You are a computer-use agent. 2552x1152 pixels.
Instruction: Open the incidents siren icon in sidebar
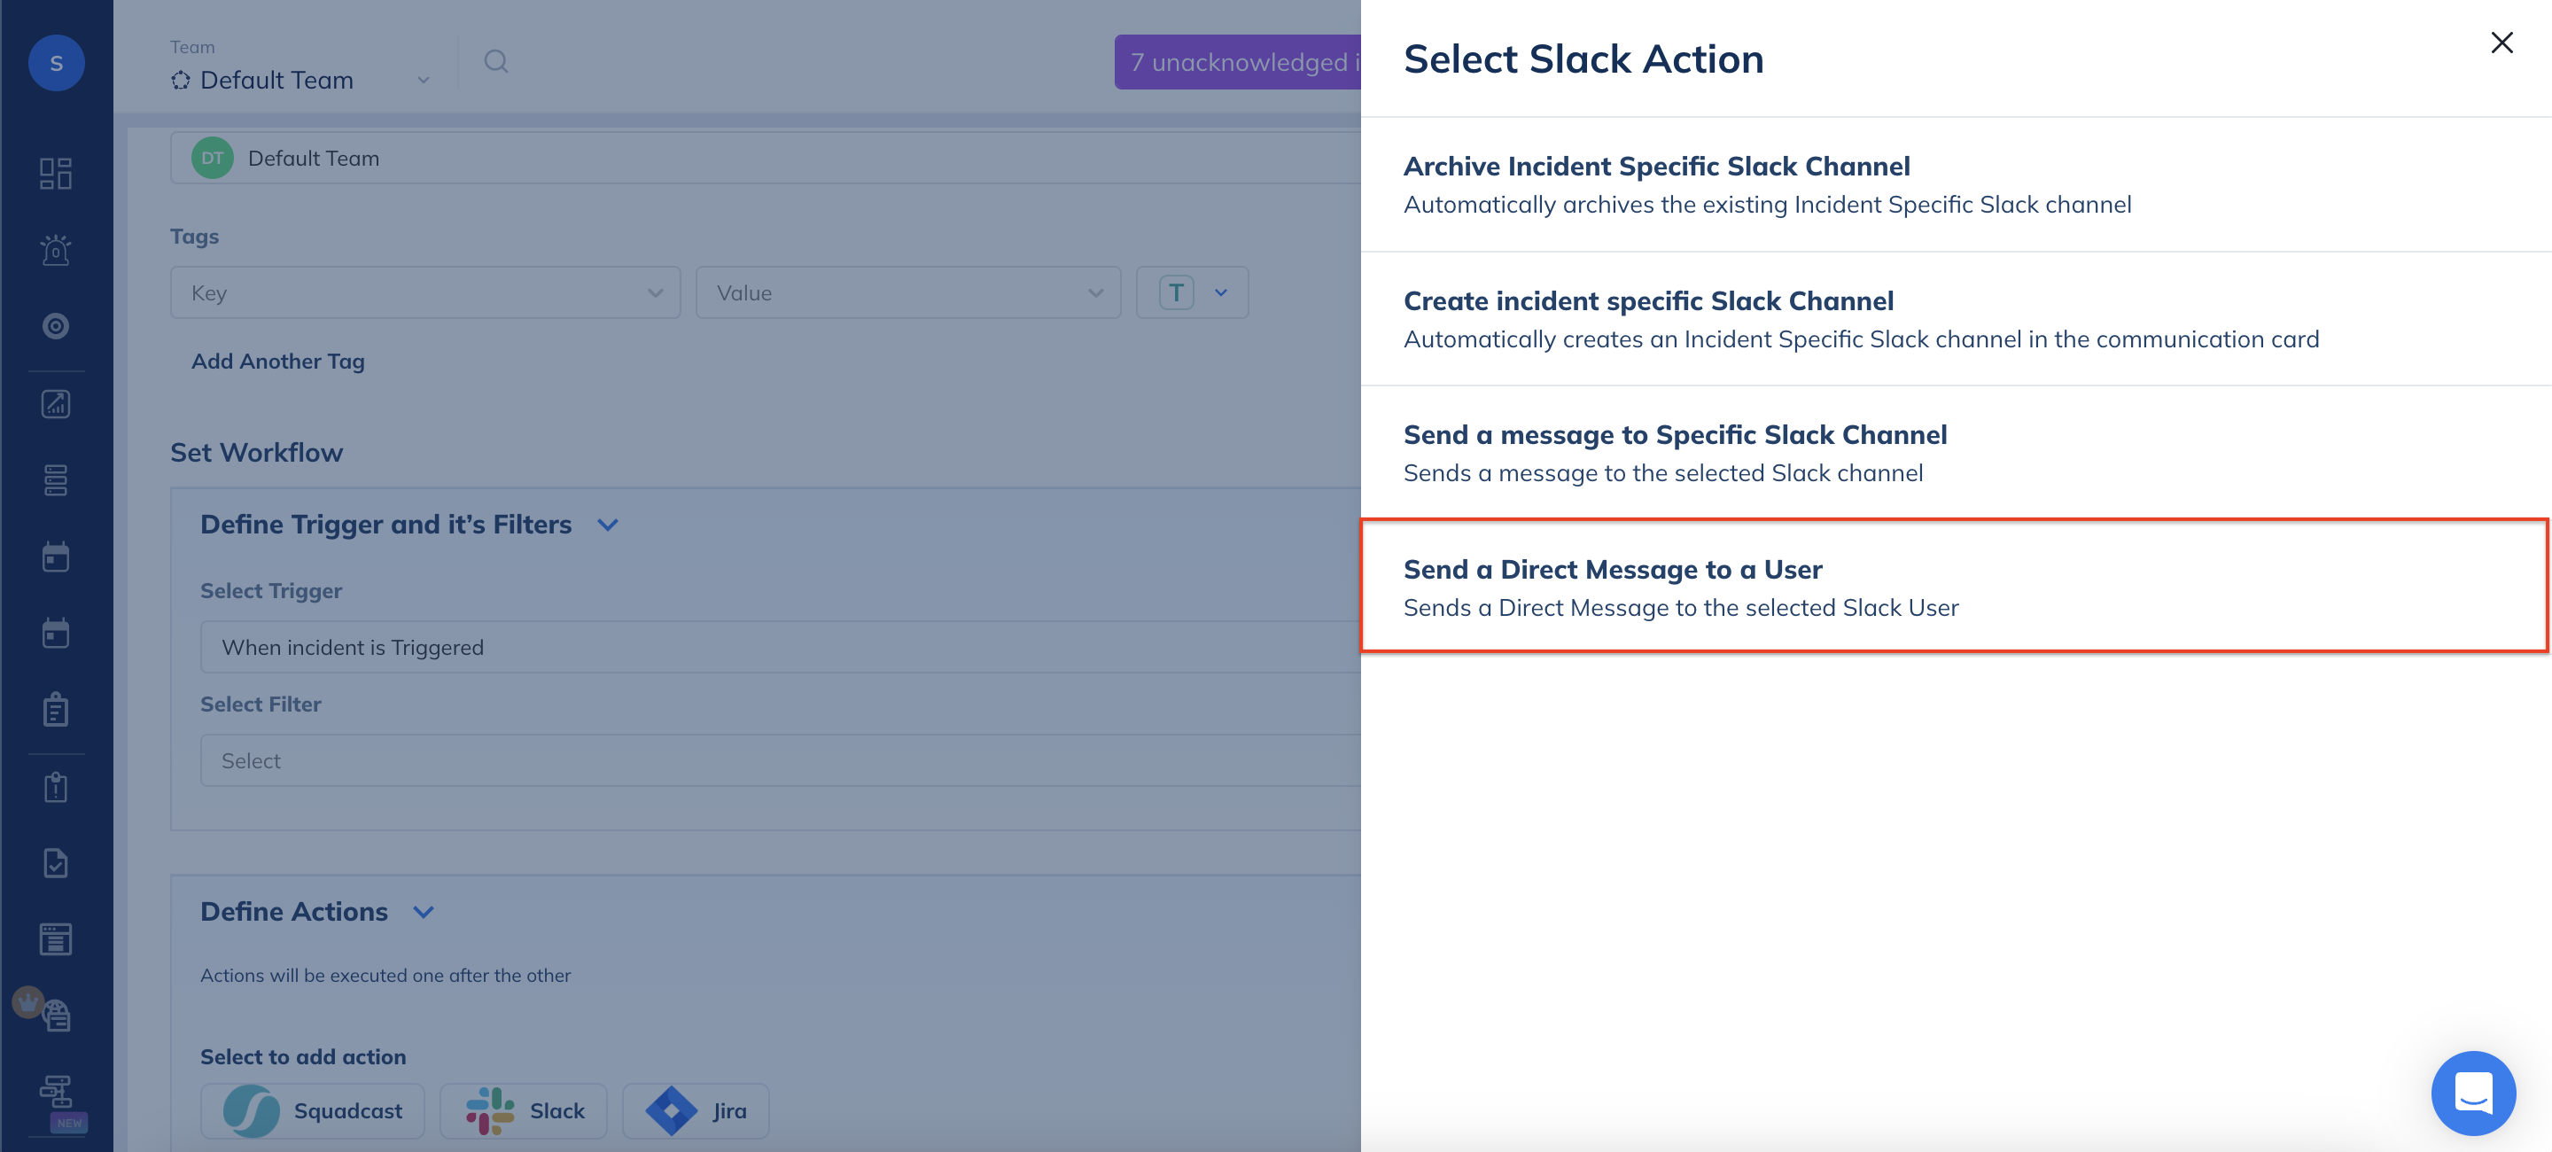point(56,250)
